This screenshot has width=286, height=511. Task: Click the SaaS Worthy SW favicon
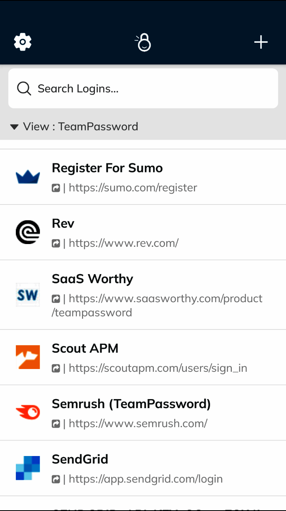28,295
